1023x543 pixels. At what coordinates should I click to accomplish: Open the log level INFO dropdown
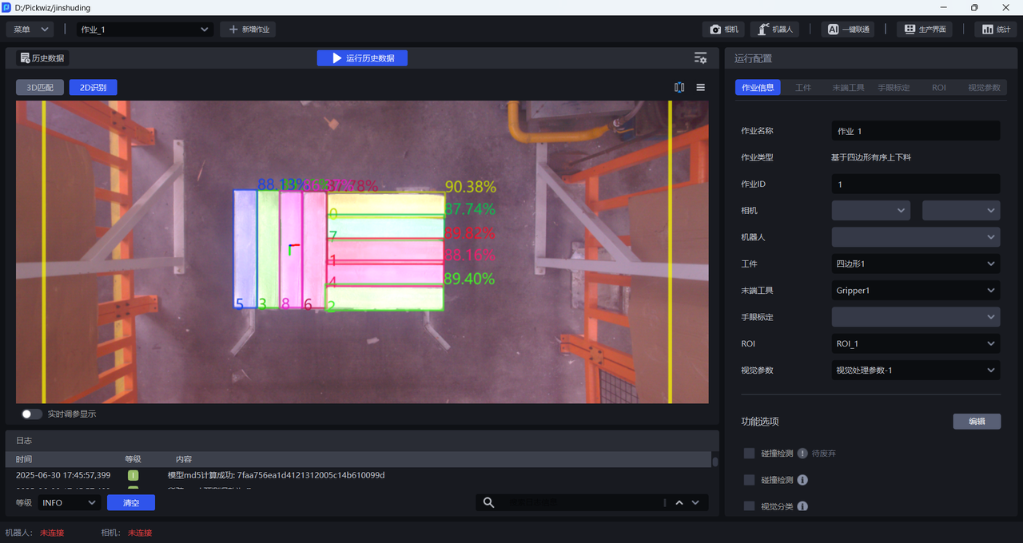pyautogui.click(x=69, y=502)
